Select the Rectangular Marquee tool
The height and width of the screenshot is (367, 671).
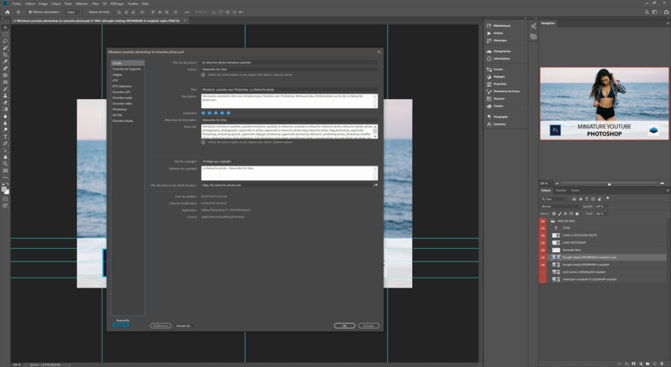(x=5, y=34)
